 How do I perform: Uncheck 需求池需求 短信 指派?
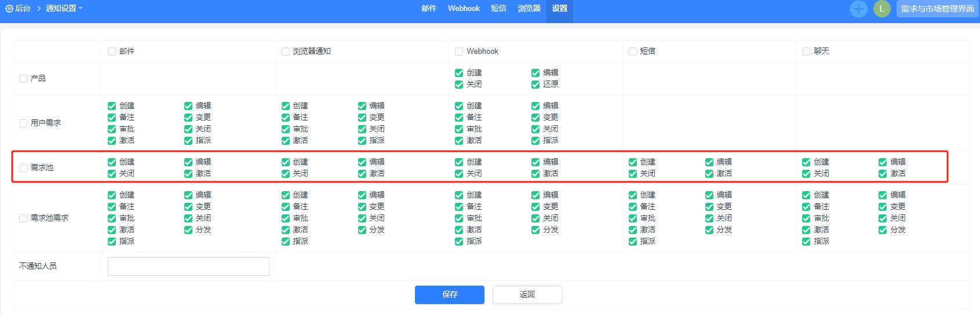click(633, 242)
